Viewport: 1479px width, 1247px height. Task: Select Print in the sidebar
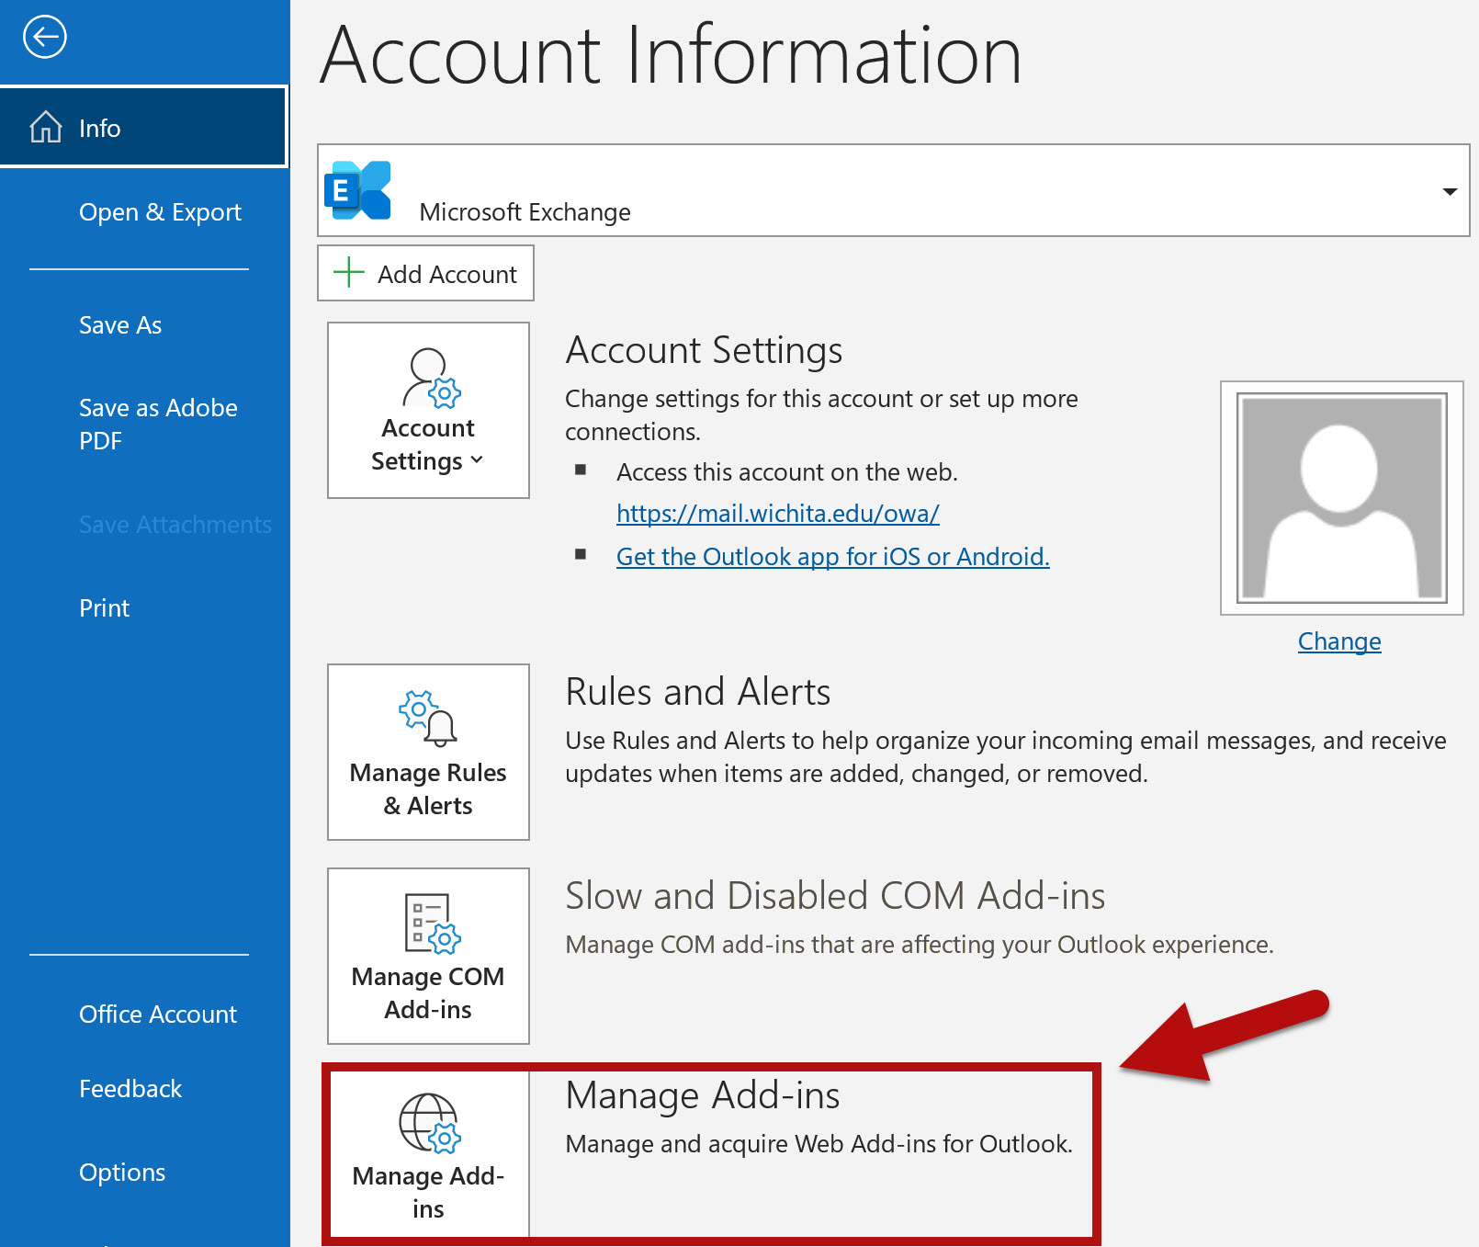coord(104,608)
